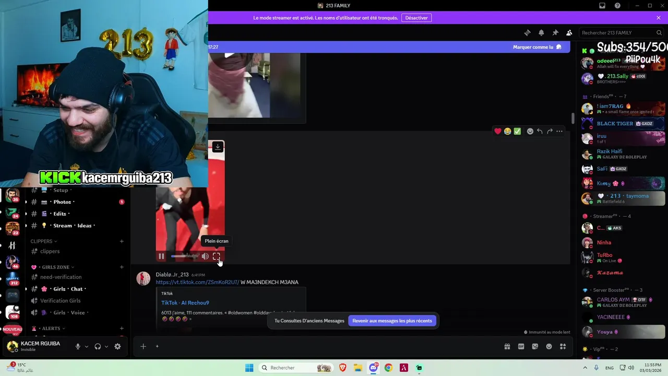Viewport: 668px width, 376px height.
Task: Open apps icon in message bar
Action: click(563, 346)
